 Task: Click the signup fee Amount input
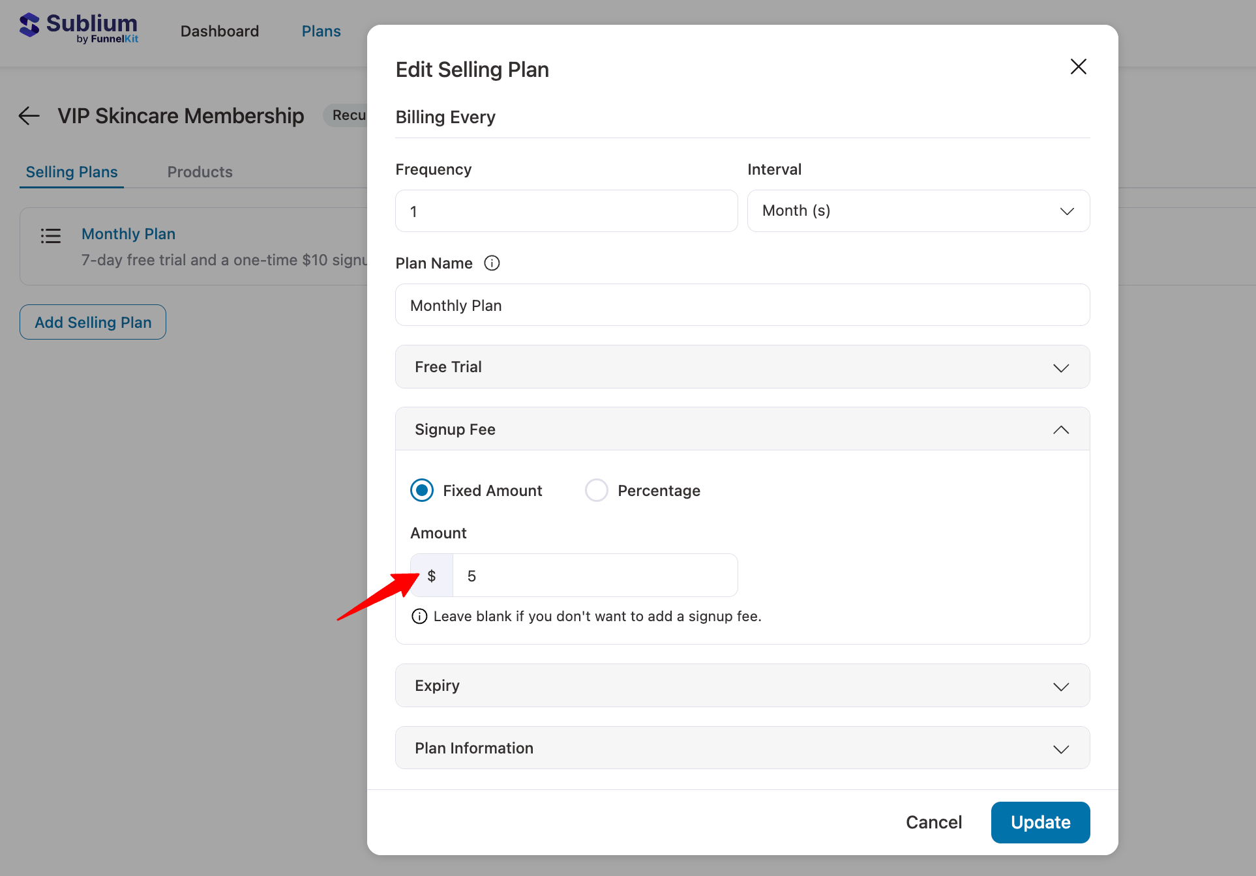[x=593, y=575]
